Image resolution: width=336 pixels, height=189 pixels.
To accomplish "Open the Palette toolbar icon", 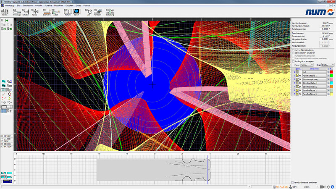I will coord(5,12).
